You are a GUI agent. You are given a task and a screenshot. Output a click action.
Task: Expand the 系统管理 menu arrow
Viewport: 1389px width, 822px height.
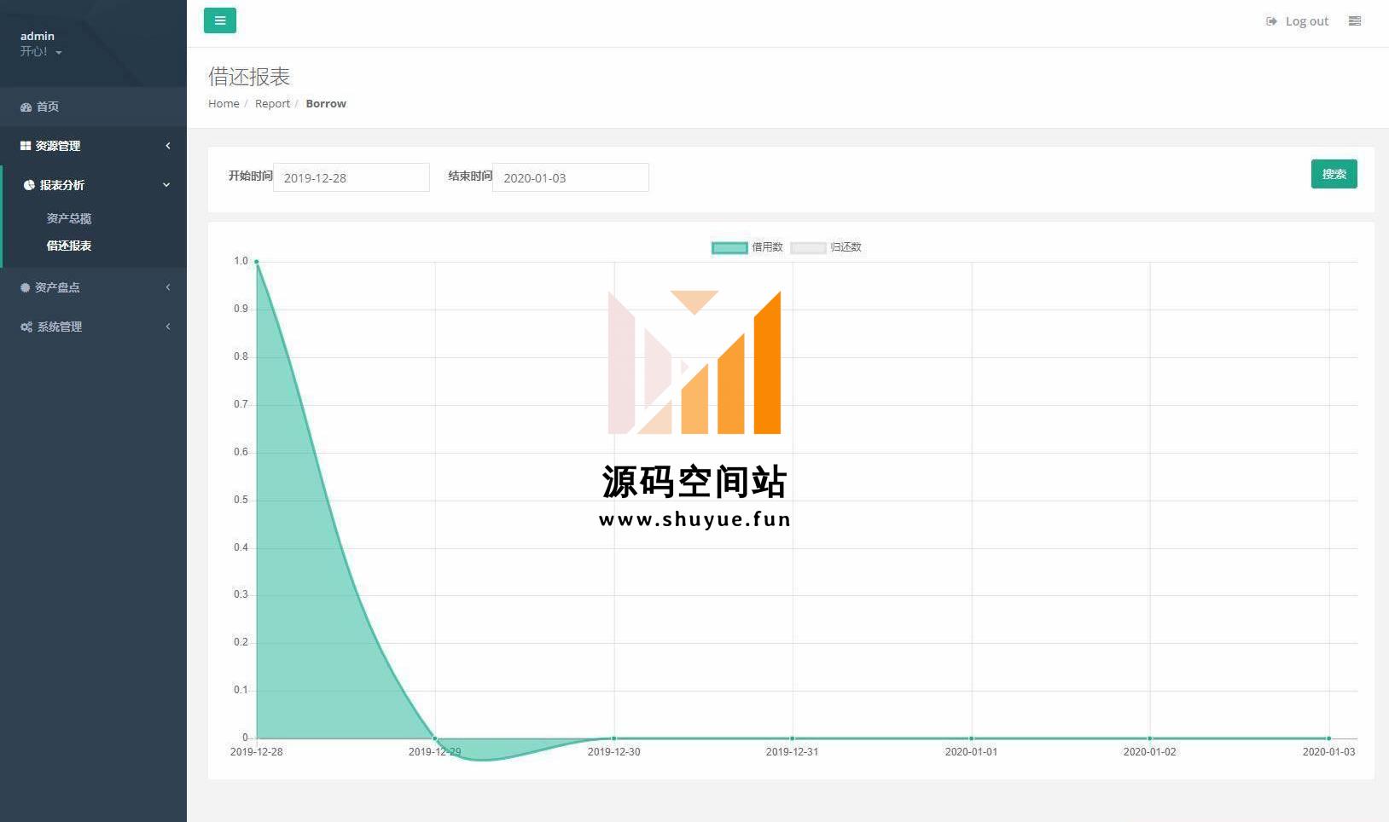tap(168, 327)
